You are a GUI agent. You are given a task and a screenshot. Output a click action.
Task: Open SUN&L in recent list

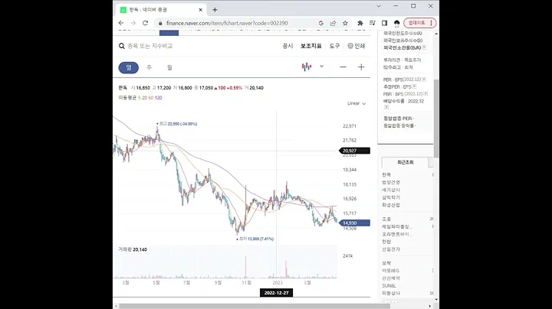coord(389,285)
